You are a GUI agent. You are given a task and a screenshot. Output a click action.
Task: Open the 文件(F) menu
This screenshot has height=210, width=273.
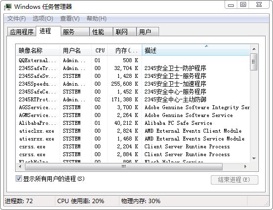[17, 19]
